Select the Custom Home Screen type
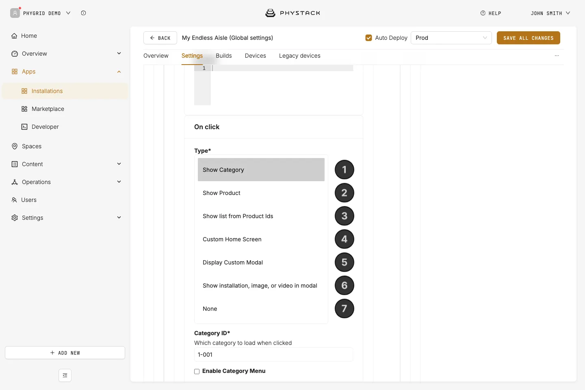Image resolution: width=585 pixels, height=390 pixels. 261,239
